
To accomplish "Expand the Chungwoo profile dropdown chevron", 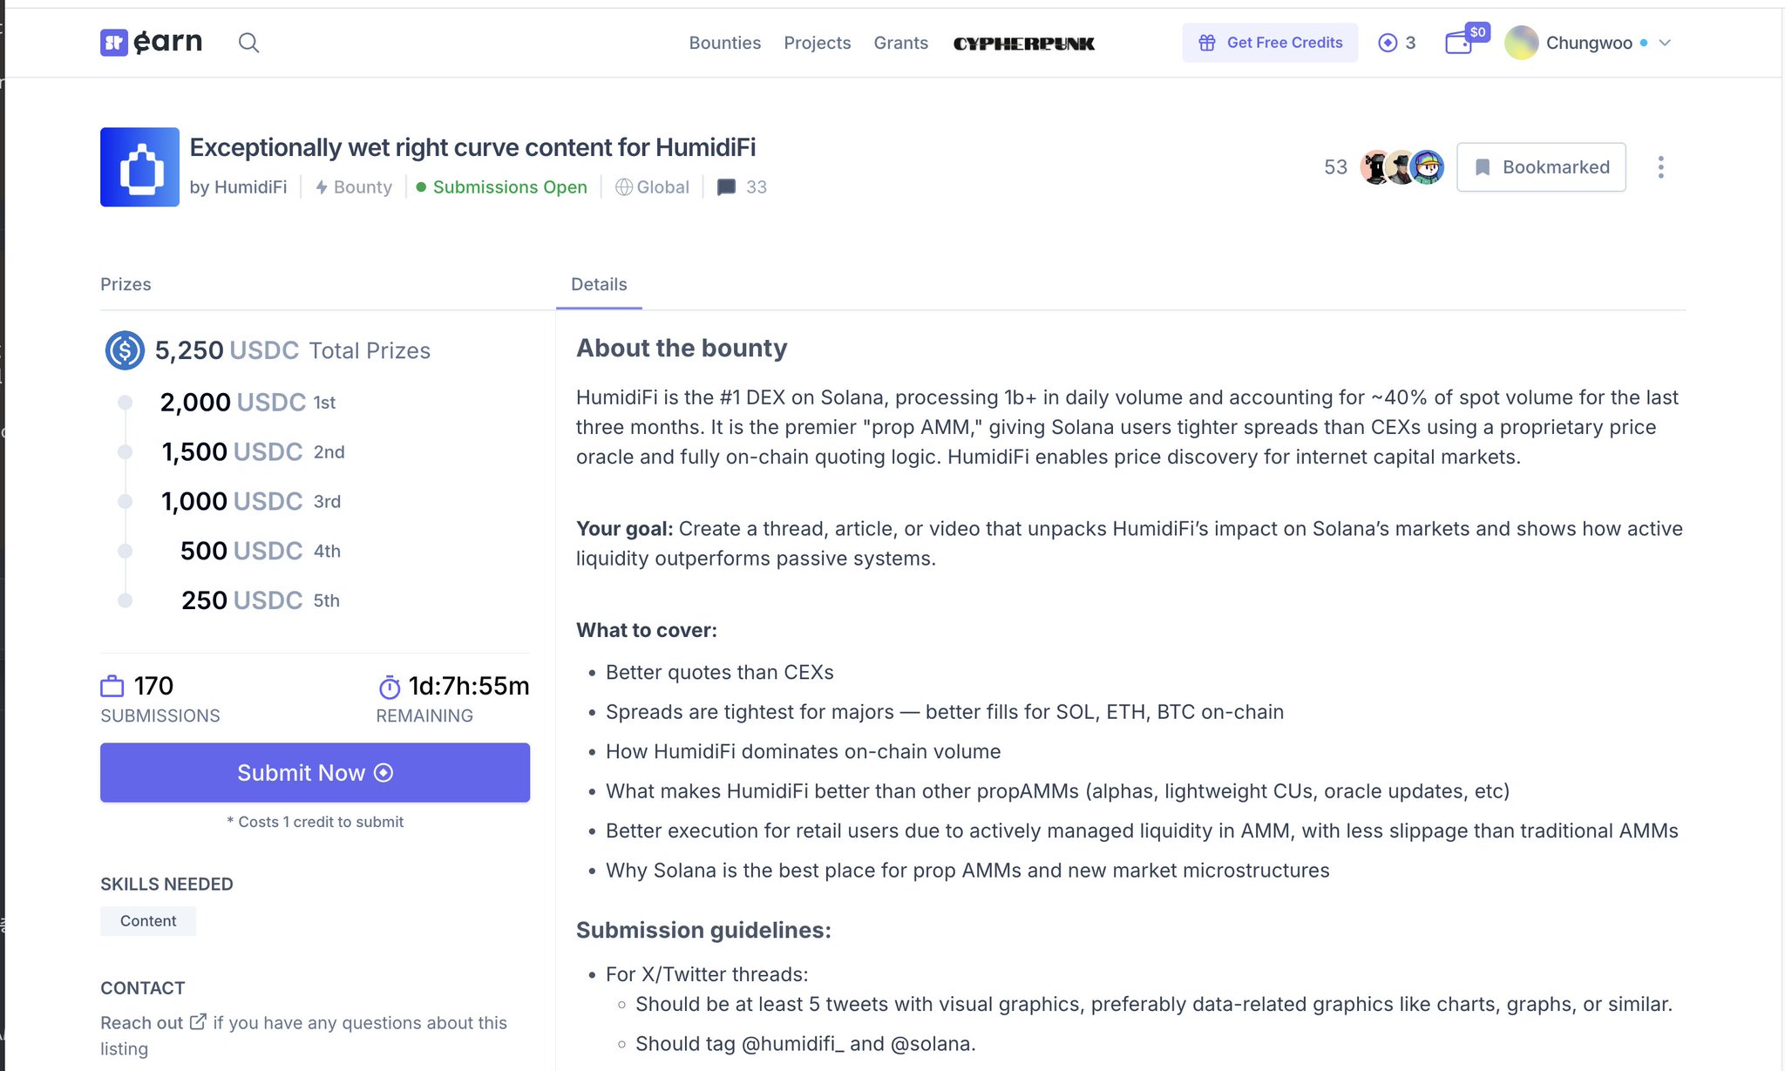I will (x=1665, y=42).
